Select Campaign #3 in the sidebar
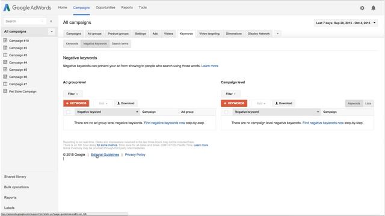The width and height of the screenshot is (385, 216). tap(18, 55)
